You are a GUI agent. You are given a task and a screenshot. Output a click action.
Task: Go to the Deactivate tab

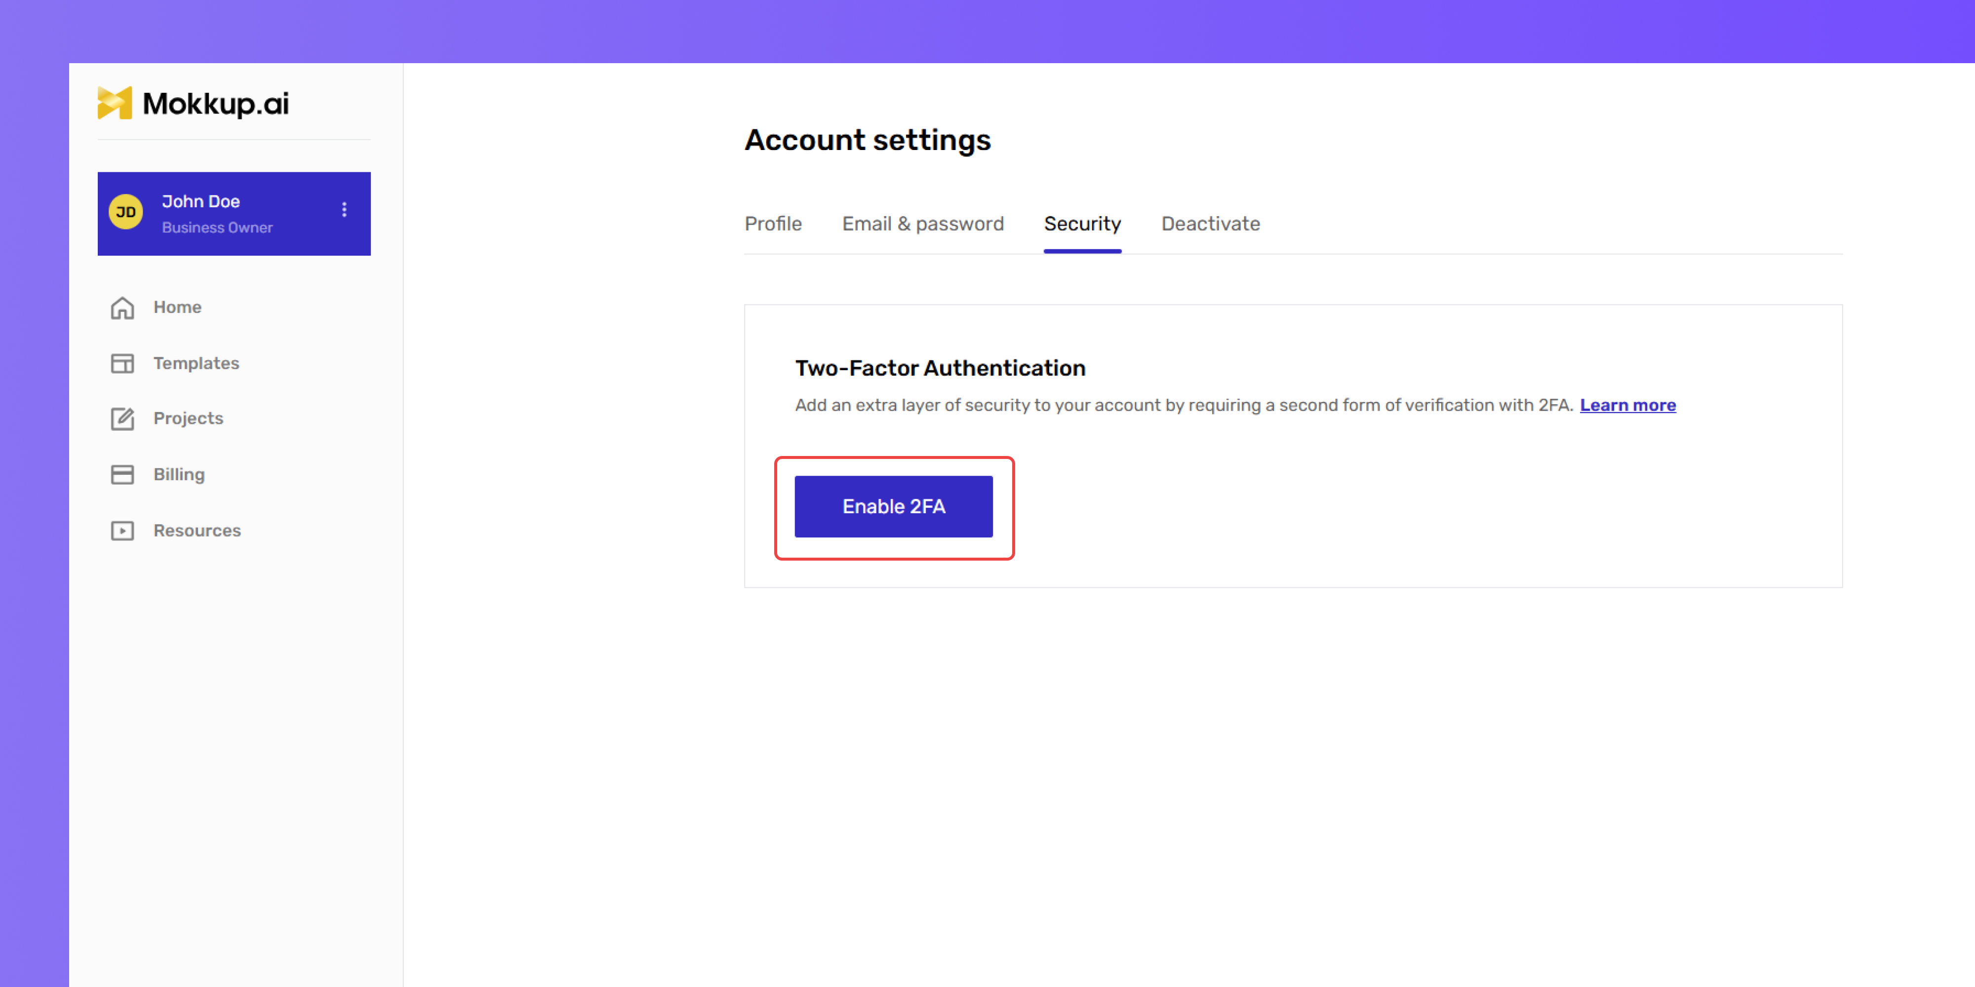(x=1210, y=224)
